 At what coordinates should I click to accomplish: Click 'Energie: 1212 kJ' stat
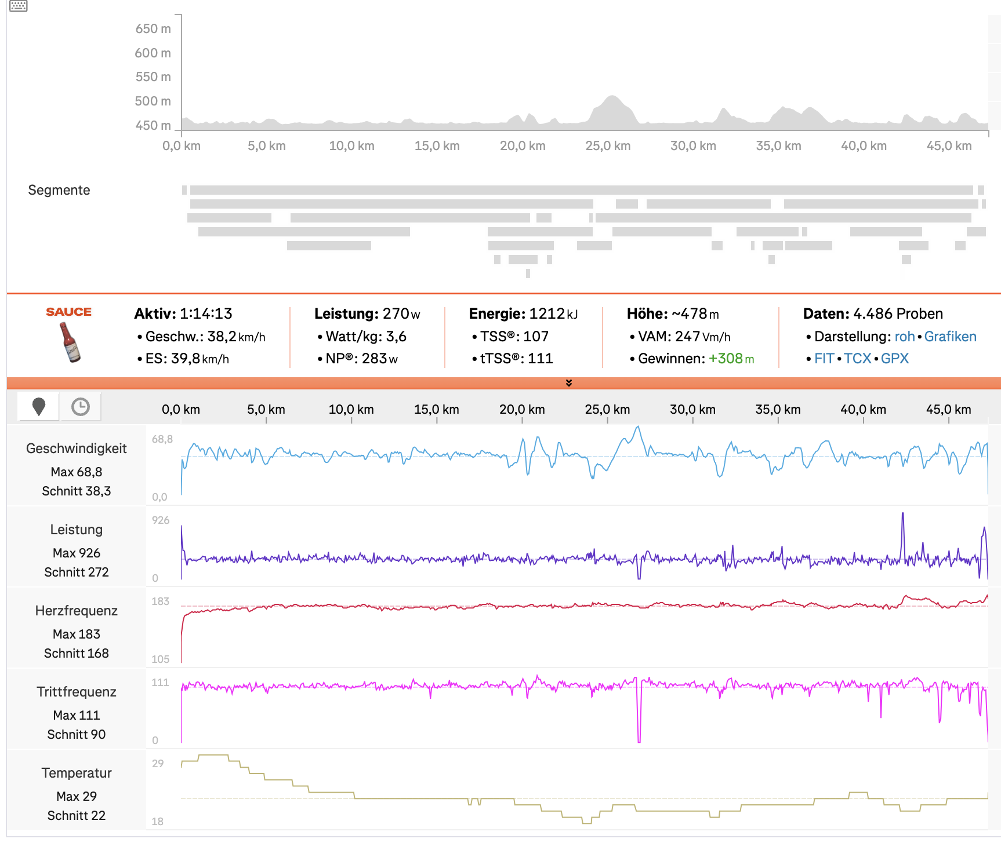click(x=523, y=313)
